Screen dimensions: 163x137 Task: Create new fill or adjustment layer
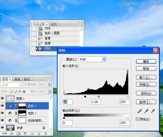coord(25,133)
